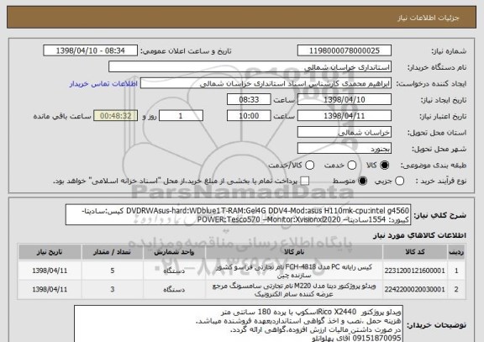The width and height of the screenshot is (484, 342).
Task: Choose the متوسط purchase type radio
Action: coord(362,181)
